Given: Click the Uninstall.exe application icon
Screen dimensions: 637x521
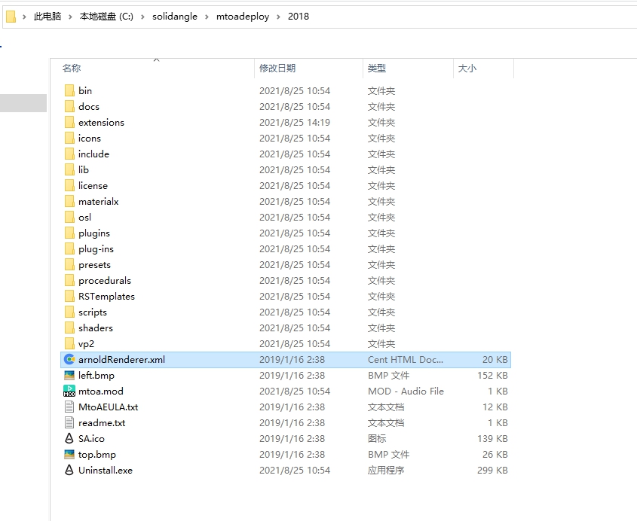Looking at the screenshot, I should [69, 471].
